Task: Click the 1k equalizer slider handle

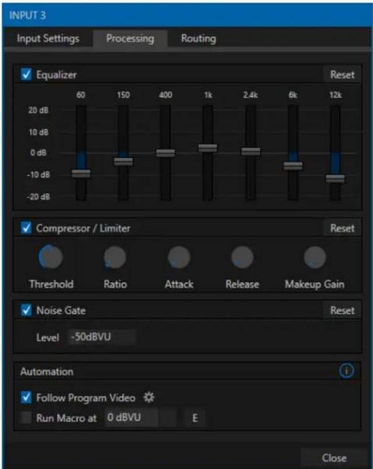Action: (208, 148)
